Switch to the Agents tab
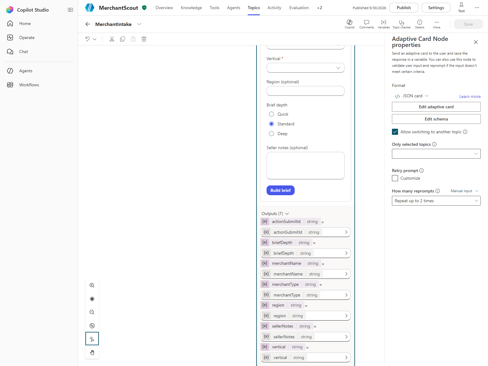Image resolution: width=488 pixels, height=366 pixels. point(234,8)
